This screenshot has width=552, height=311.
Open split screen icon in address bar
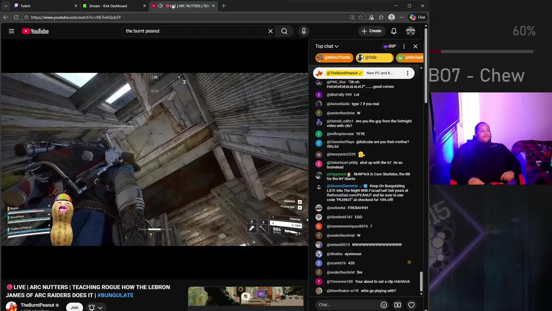click(352, 17)
